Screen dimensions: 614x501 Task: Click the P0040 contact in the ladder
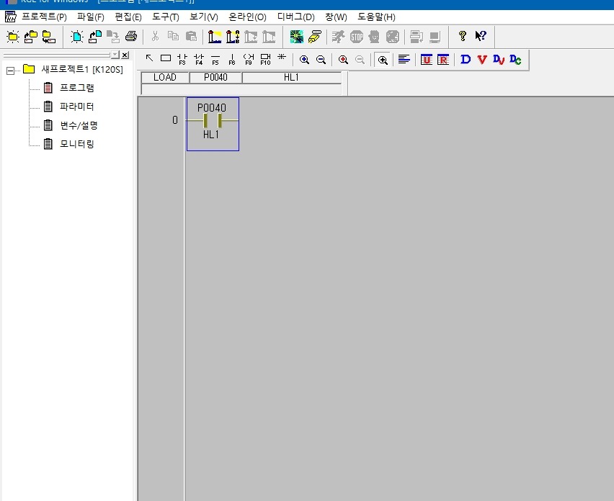pyautogui.click(x=212, y=120)
